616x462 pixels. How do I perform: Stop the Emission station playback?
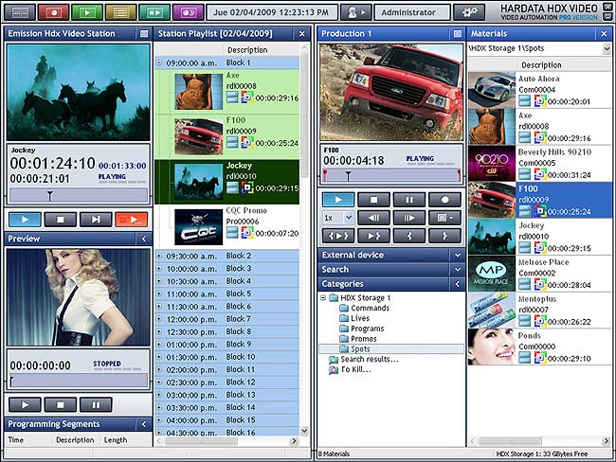(61, 220)
